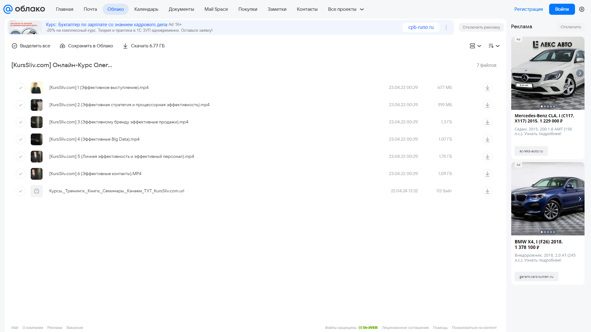Expand the Все проекты menu

click(x=346, y=9)
